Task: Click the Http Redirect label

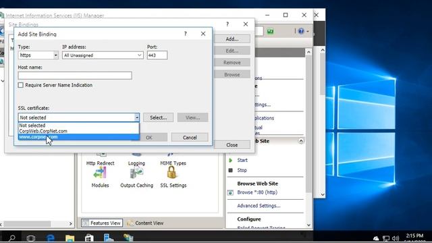Action: click(x=100, y=163)
